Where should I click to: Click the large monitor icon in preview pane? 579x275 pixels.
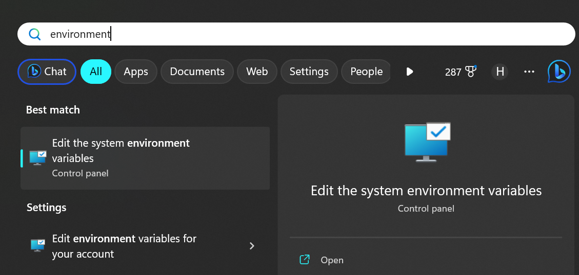point(427,142)
